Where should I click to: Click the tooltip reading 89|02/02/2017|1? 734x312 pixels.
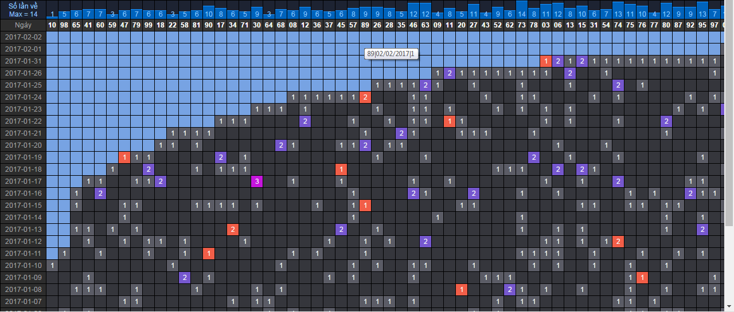392,54
